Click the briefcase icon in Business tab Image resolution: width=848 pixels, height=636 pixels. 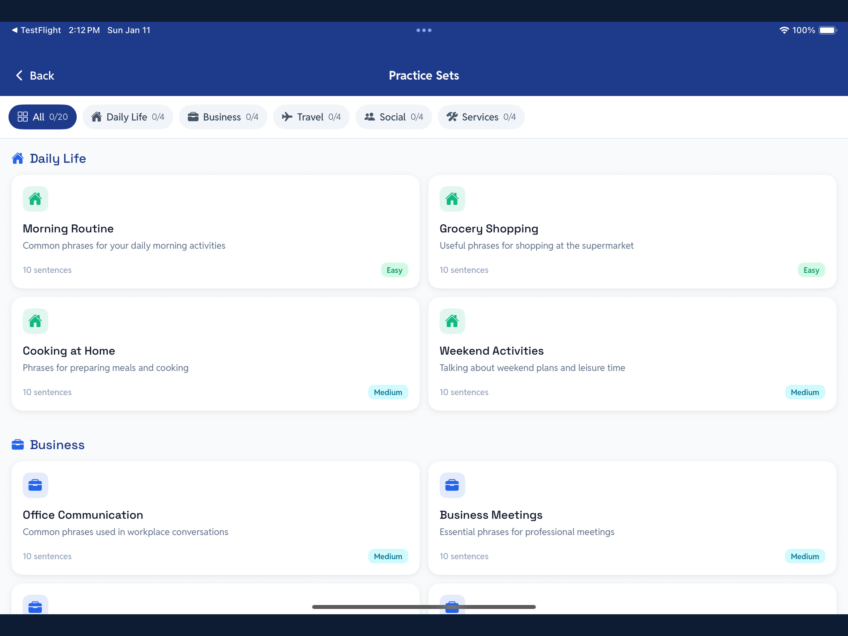[x=193, y=117]
